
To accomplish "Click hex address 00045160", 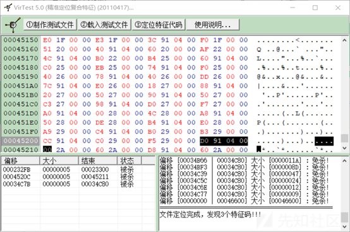I will [x=21, y=49].
